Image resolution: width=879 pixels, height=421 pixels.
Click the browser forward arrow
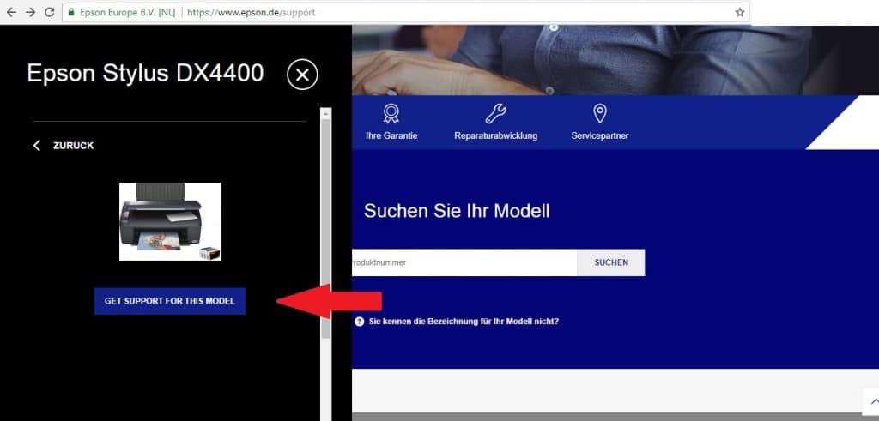(30, 12)
